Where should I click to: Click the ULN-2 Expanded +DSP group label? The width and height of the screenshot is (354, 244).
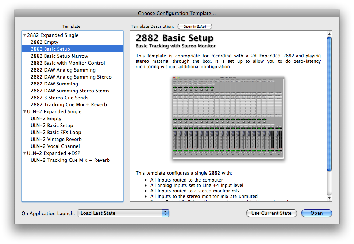pyautogui.click(x=54, y=153)
